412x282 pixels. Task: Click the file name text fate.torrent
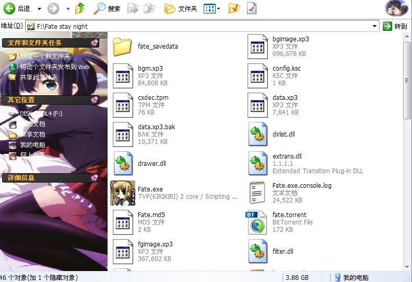pos(289,215)
